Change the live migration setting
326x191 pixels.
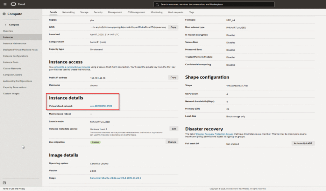pos(172,142)
